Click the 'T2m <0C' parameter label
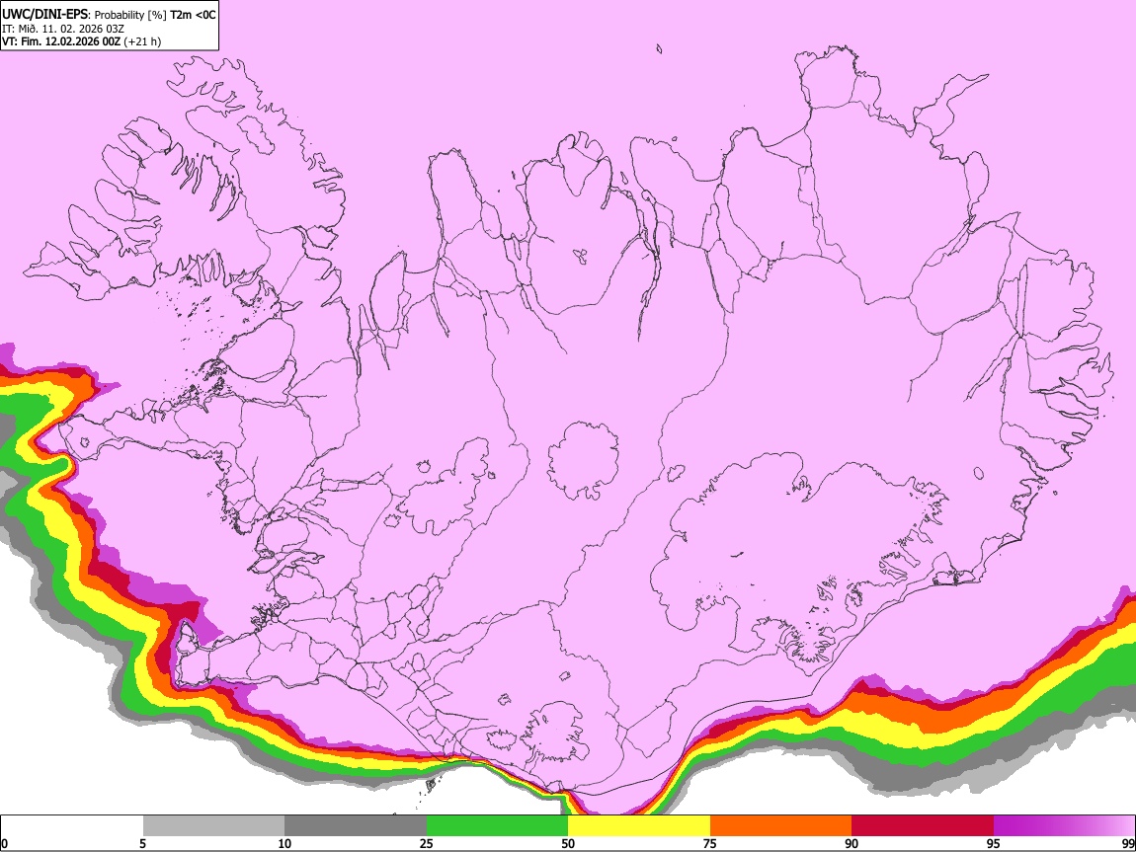Screen dimensions: 1136x852 [x=193, y=15]
